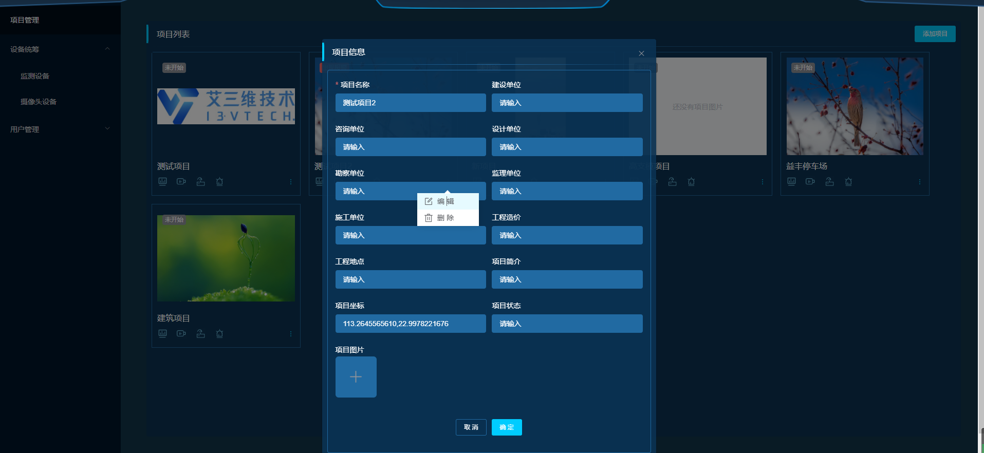This screenshot has width=984, height=453.
Task: Focus the 工程造价 input field
Action: pyautogui.click(x=567, y=235)
